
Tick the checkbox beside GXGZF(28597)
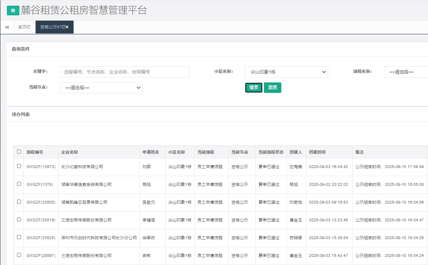pos(19,255)
